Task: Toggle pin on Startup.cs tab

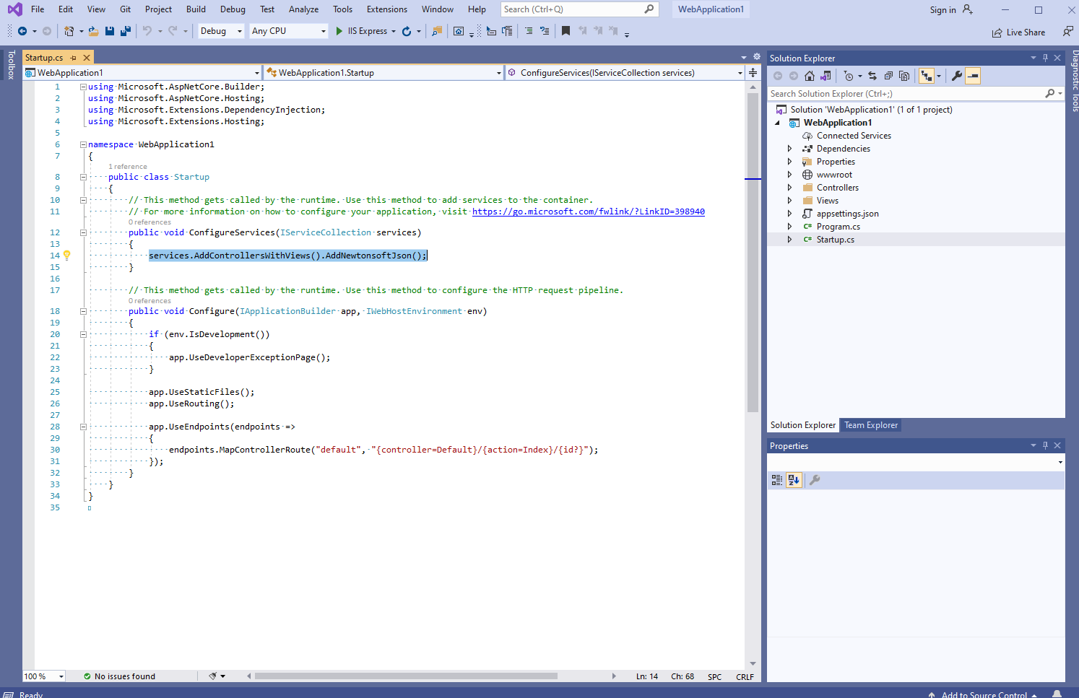Action: pos(74,58)
